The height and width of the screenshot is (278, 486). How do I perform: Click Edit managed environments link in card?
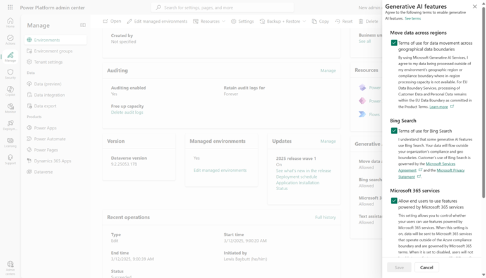[x=220, y=170]
